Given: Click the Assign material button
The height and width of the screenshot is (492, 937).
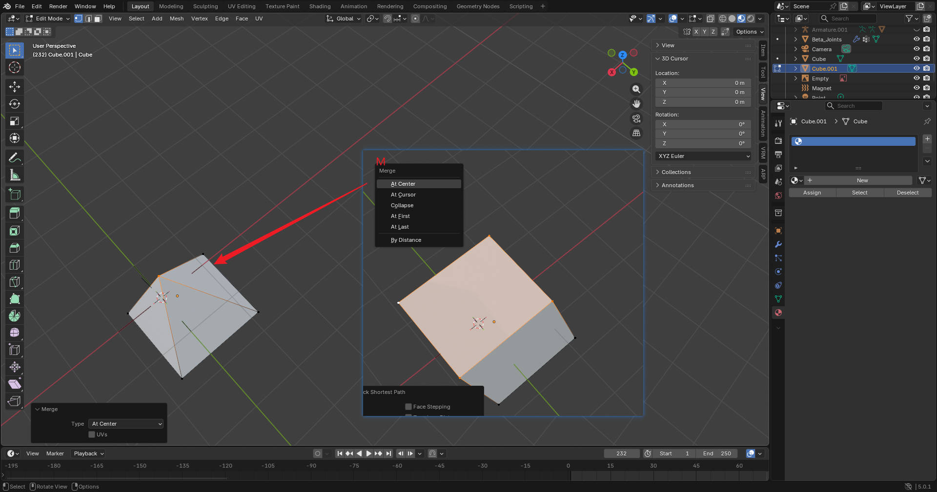Looking at the screenshot, I should click(812, 193).
